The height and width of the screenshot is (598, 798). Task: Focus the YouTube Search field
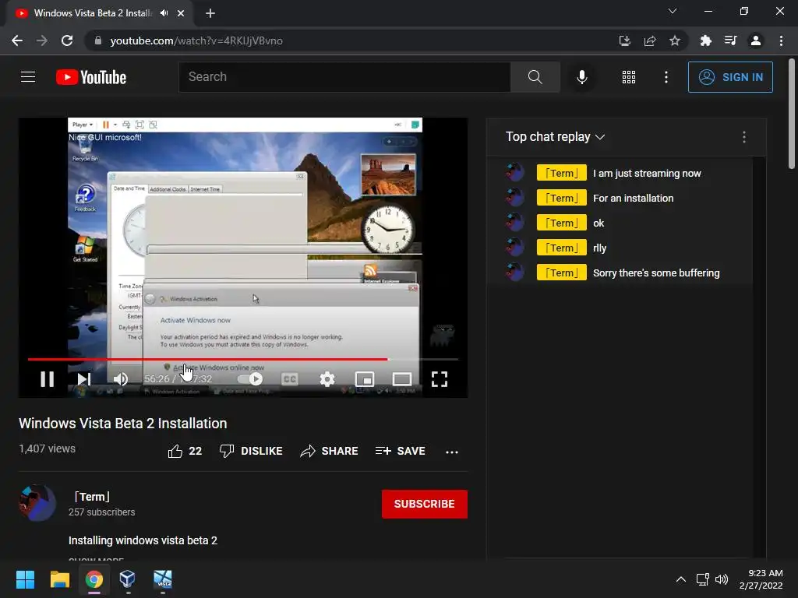point(344,77)
